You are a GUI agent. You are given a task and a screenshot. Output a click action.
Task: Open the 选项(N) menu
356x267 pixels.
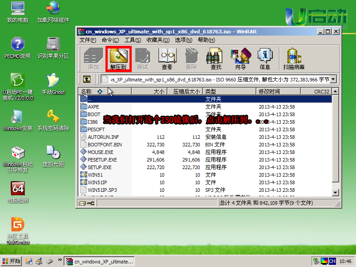tap(183, 40)
